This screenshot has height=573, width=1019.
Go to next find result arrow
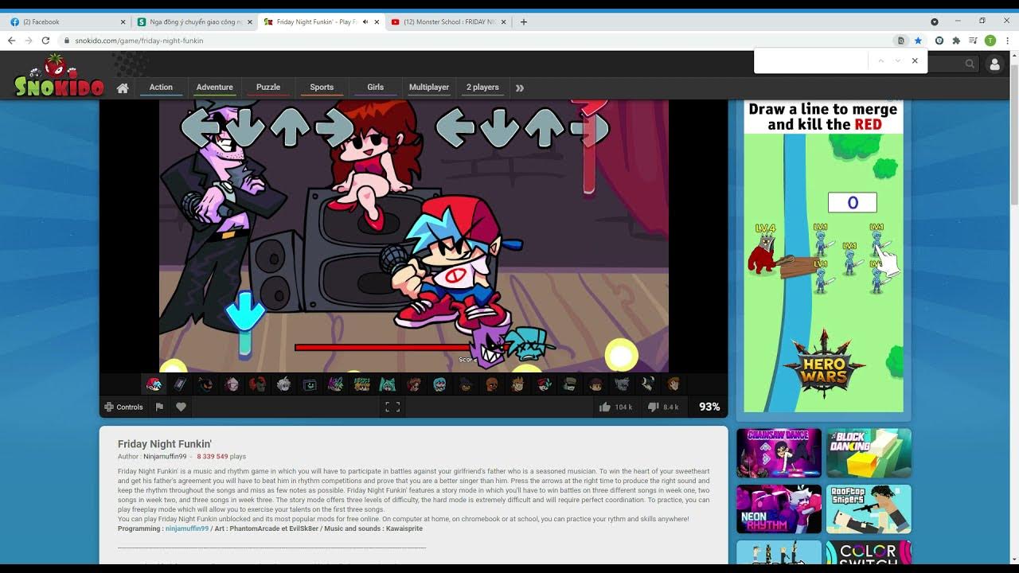point(898,60)
